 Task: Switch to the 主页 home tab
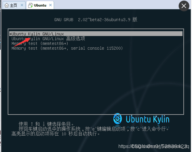[x=14, y=5]
